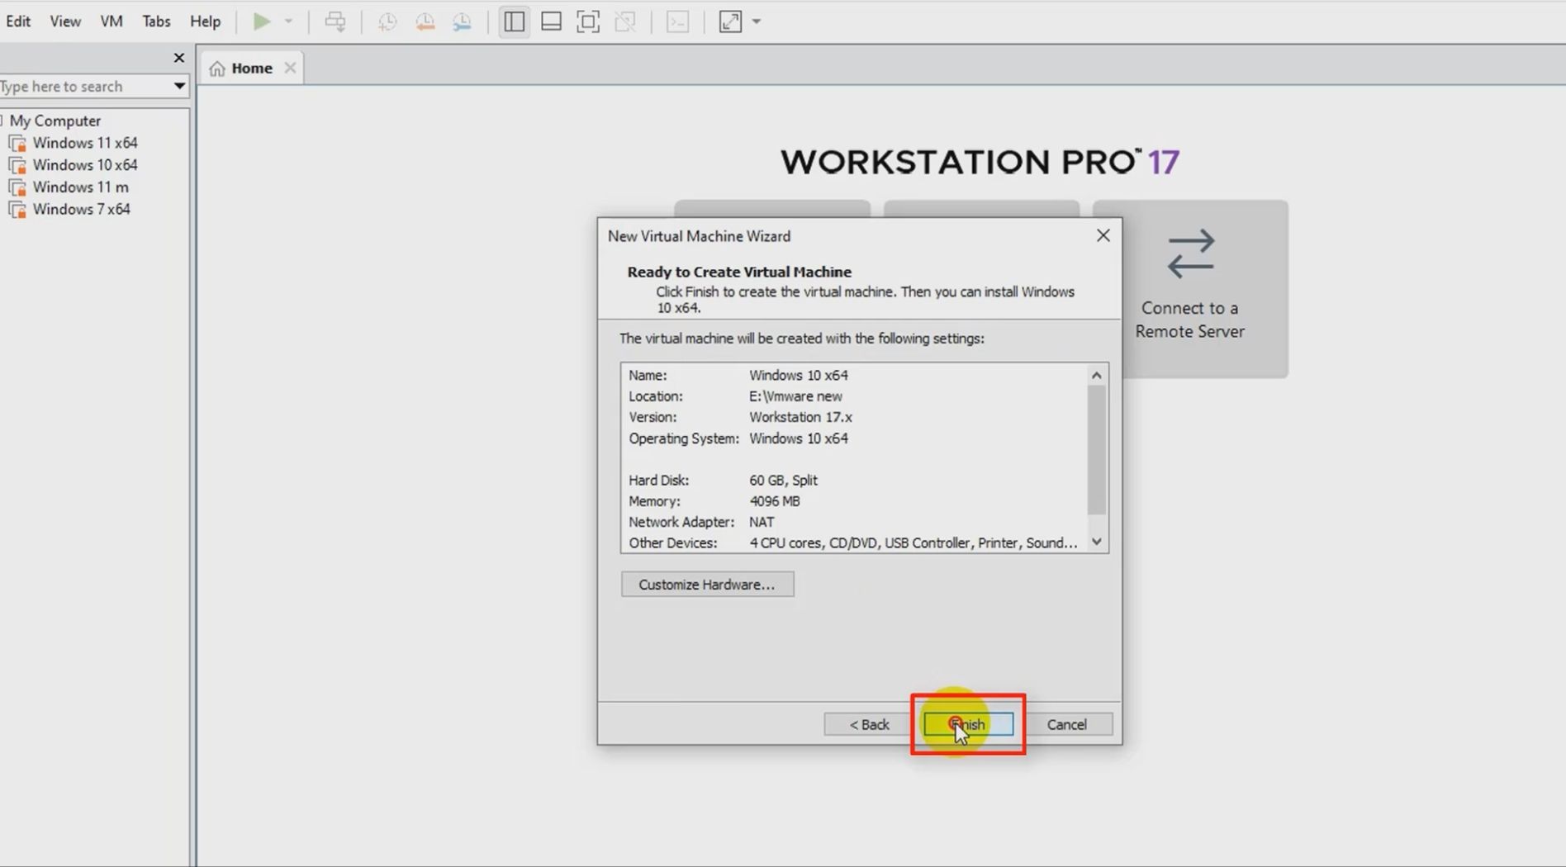The image size is (1566, 867).
Task: Select Windows 11 m virtual machine
Action: click(81, 187)
